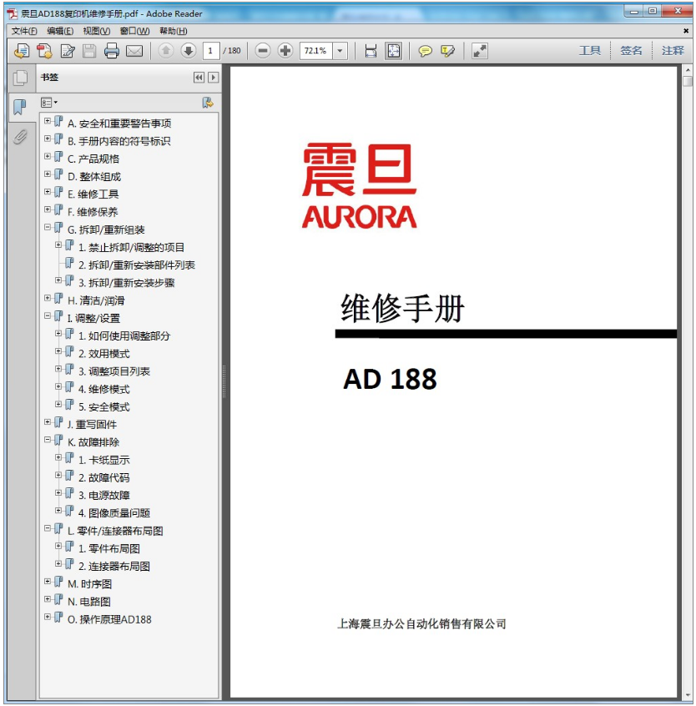696x706 pixels.
Task: Switch to read mode view
Action: [480, 51]
